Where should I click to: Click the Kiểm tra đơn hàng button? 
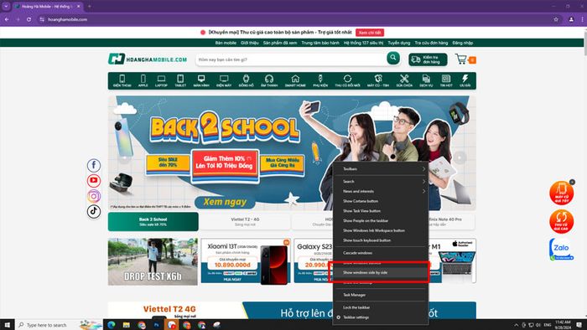(x=428, y=59)
